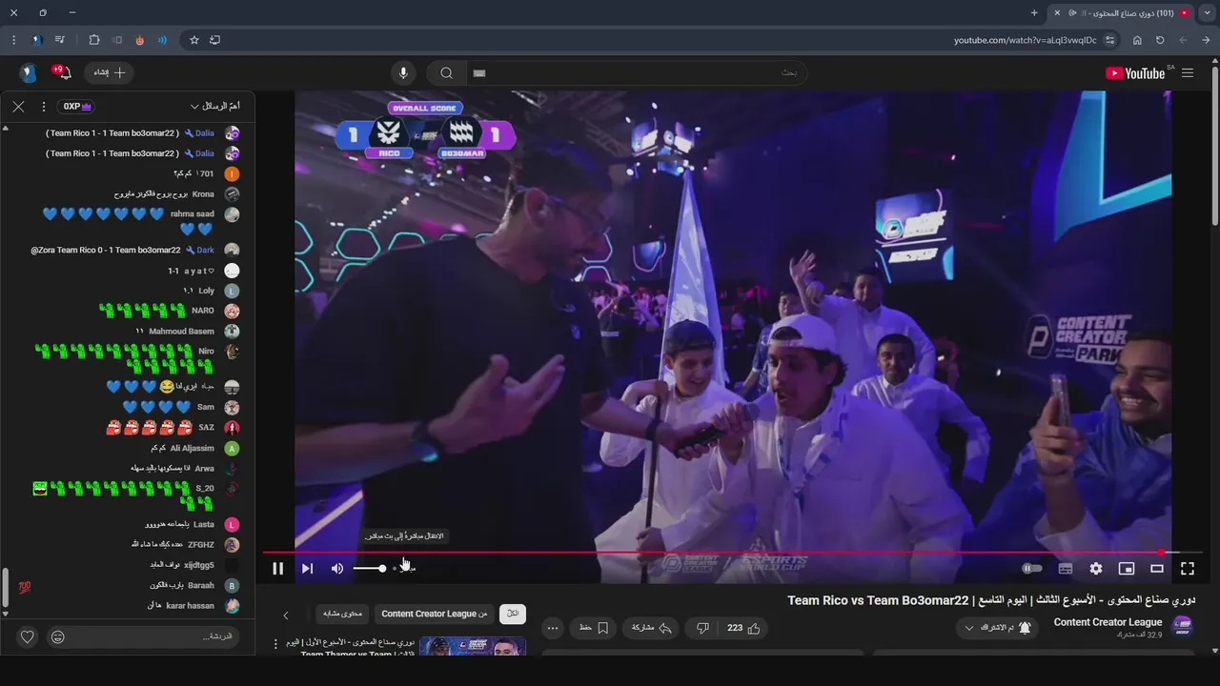1220x686 pixels.
Task: Open the subscribed notification dropdown
Action: pos(998,628)
